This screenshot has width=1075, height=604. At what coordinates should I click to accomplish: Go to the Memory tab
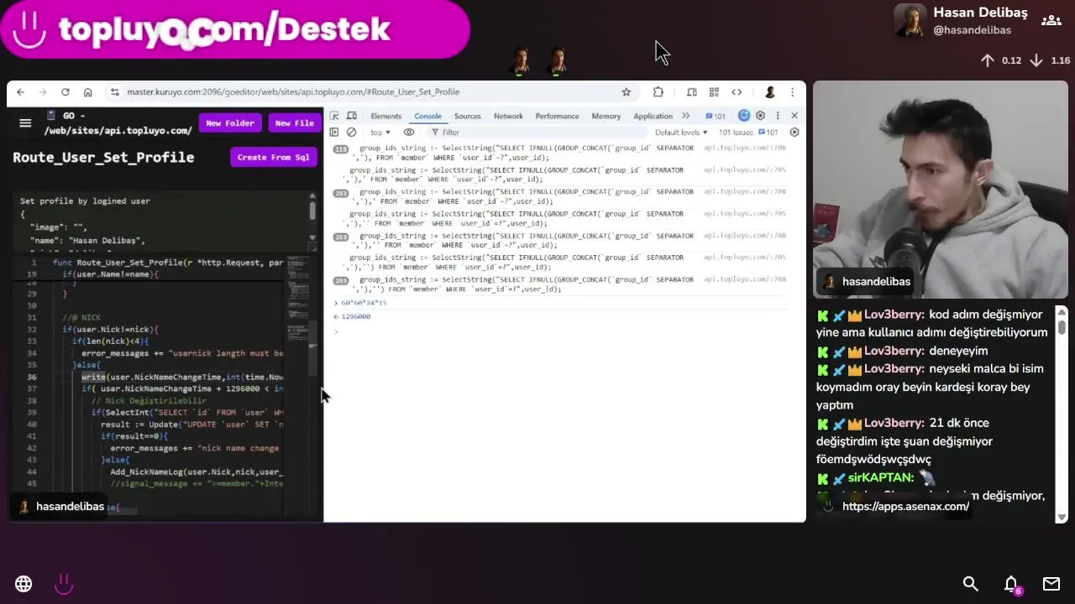(x=606, y=116)
